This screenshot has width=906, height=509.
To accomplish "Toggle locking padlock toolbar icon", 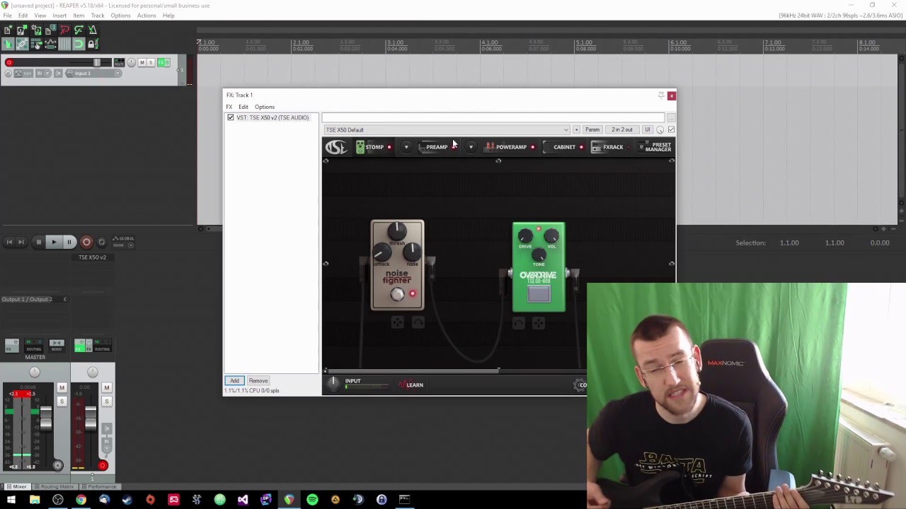I will coord(93,44).
